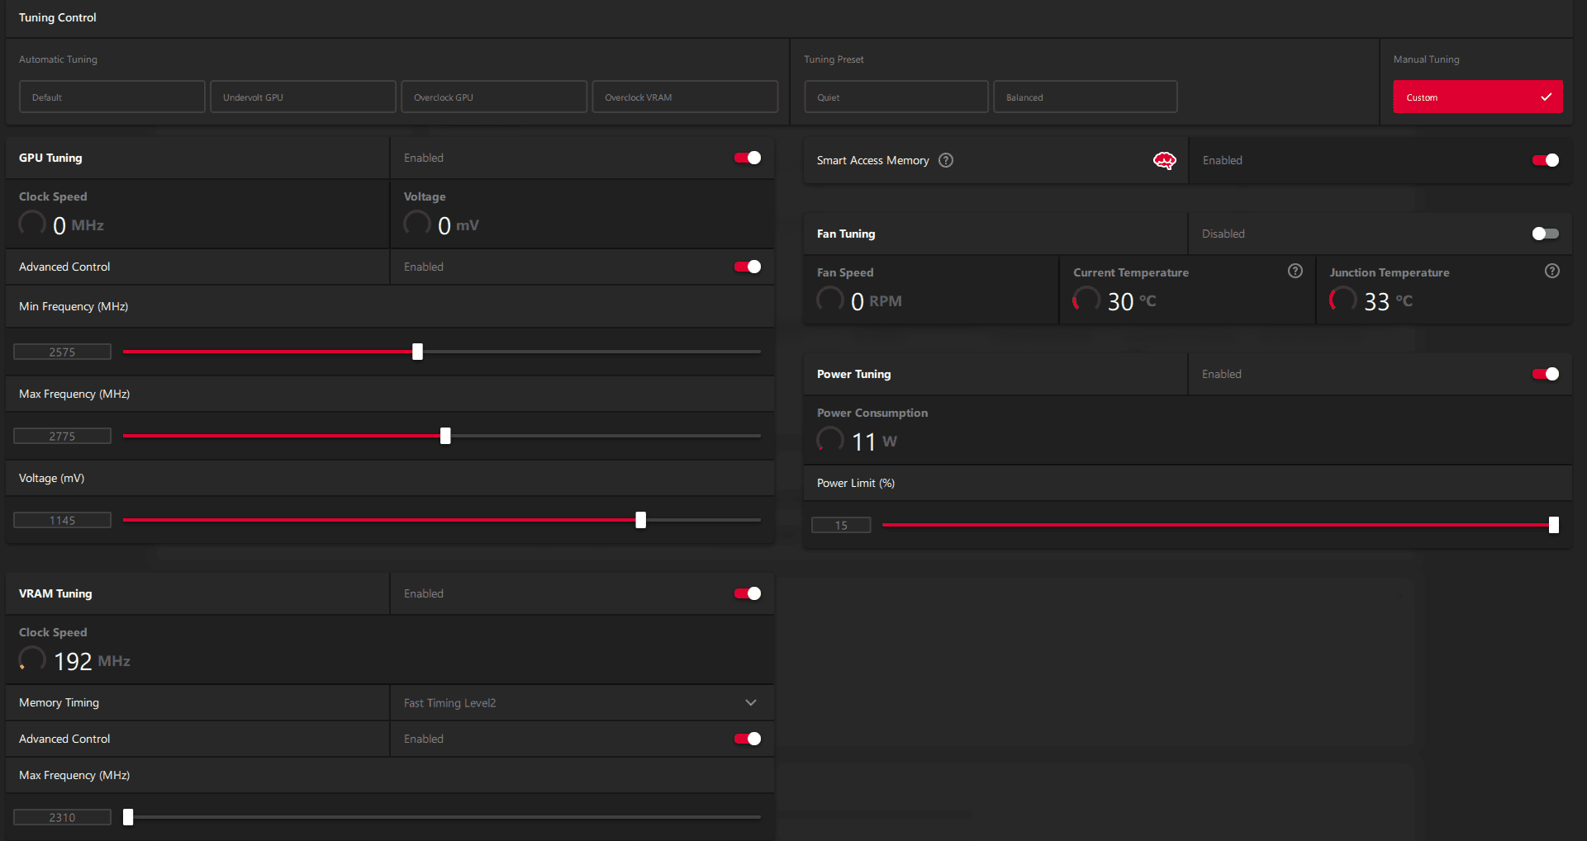Viewport: 1587px width, 841px height.
Task: Choose the Quiet tuning preset
Action: [896, 97]
